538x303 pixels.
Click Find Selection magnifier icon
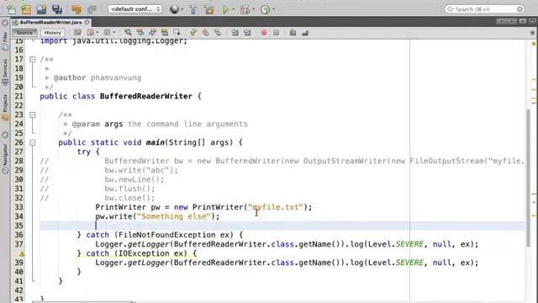128,33
